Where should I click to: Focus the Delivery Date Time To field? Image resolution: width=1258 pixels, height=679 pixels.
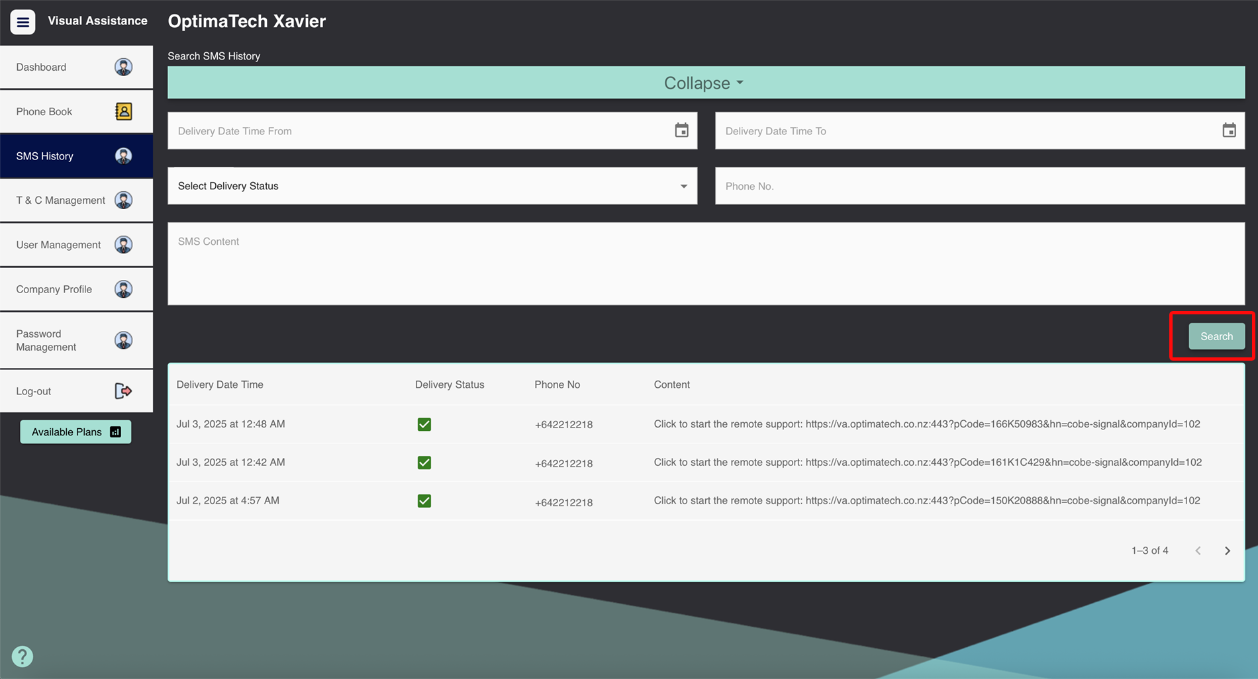pos(980,130)
